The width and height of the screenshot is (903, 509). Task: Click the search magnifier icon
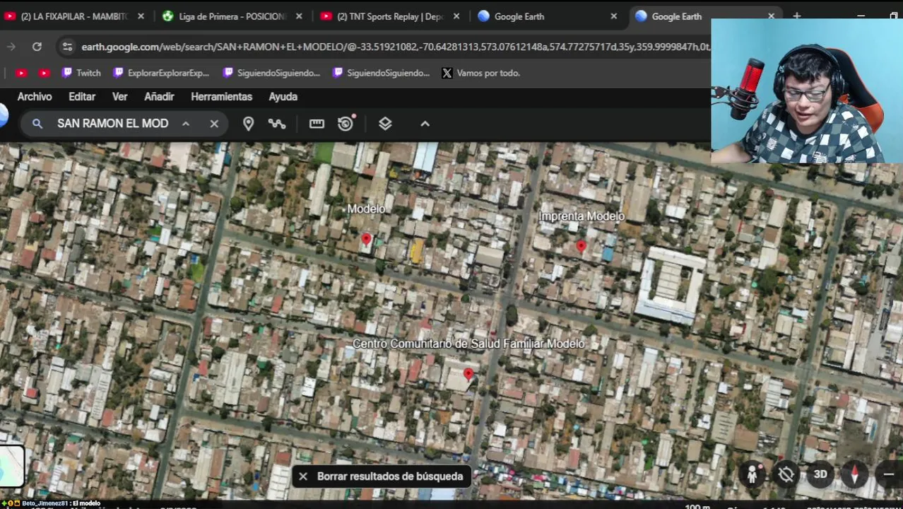tap(37, 124)
